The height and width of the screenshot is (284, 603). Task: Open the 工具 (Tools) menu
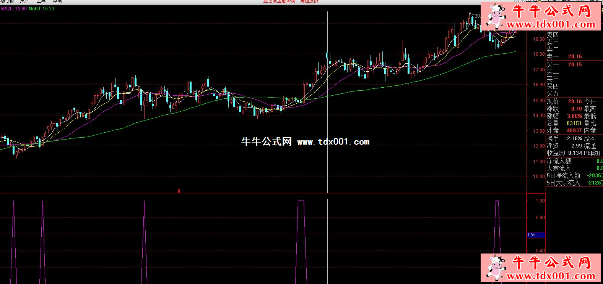(x=41, y=2)
